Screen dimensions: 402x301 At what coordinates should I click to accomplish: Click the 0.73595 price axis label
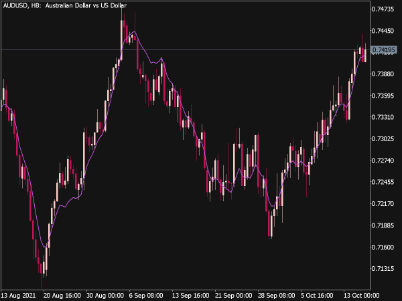[x=383, y=96]
